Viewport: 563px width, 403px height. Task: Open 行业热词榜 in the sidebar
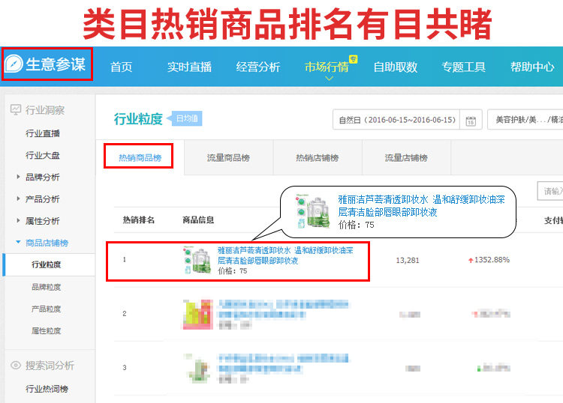pyautogui.click(x=47, y=389)
